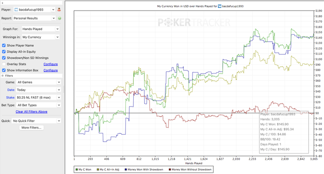
Task: Open the Date Today dropdown
Action: [x=38, y=90]
